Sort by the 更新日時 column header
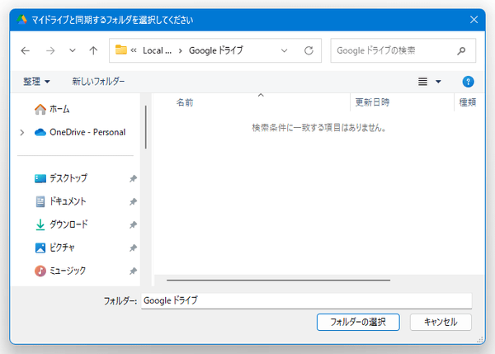The image size is (495, 354). pos(373,103)
